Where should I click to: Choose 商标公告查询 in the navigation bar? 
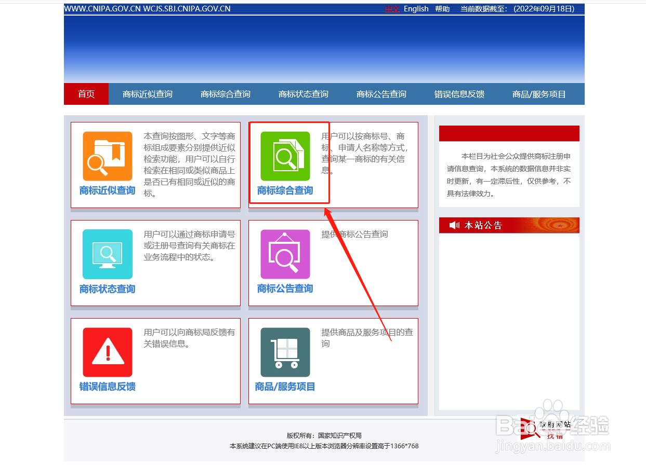click(x=381, y=94)
